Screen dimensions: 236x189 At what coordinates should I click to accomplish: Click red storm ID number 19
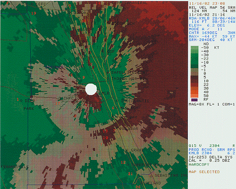coord(34,13)
